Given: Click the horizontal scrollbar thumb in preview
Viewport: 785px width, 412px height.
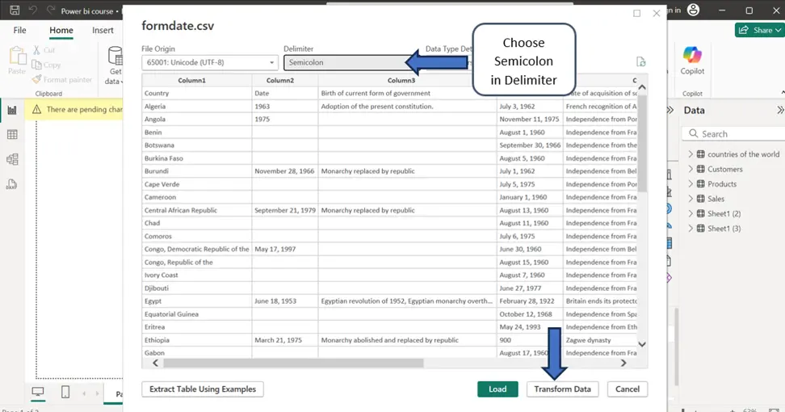Looking at the screenshot, I should click(x=293, y=363).
